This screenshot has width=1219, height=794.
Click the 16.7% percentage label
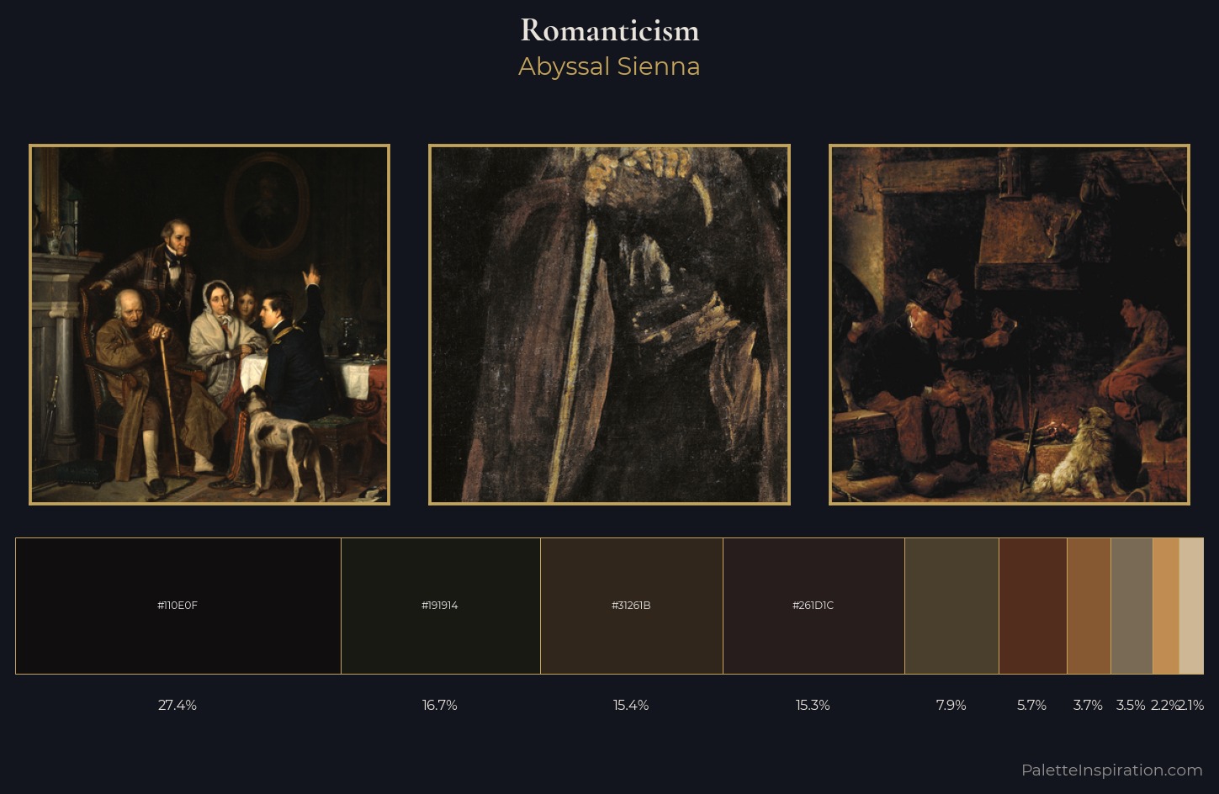(440, 705)
